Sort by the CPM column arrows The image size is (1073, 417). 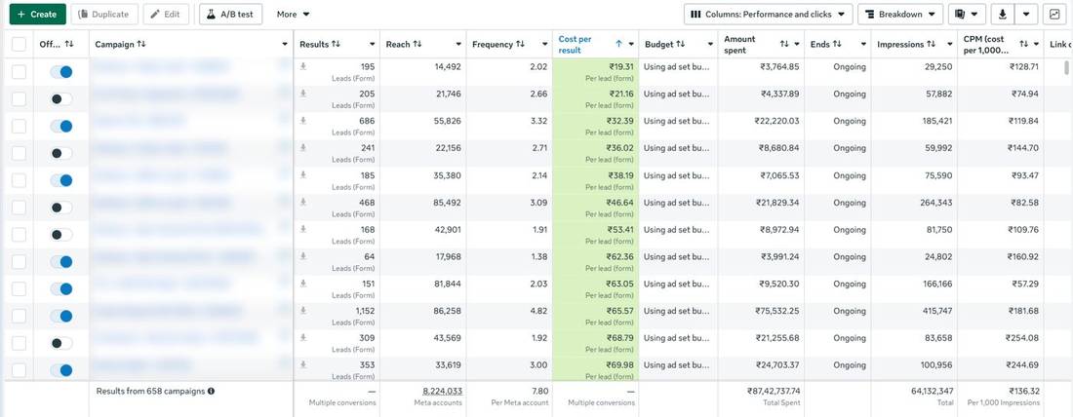[x=1023, y=44]
